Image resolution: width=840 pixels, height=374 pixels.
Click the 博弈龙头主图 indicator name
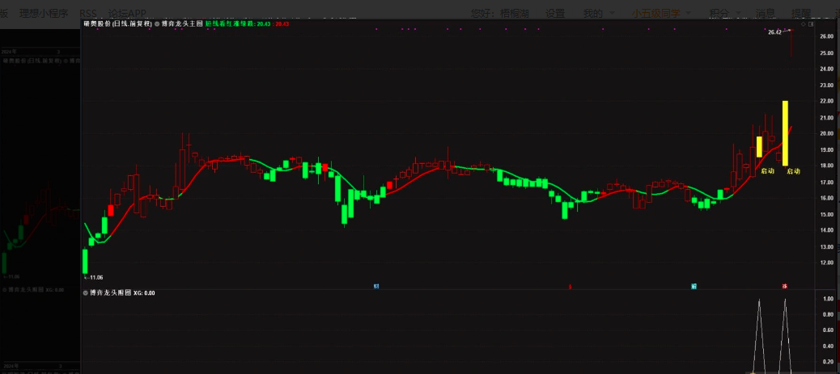pyautogui.click(x=181, y=24)
